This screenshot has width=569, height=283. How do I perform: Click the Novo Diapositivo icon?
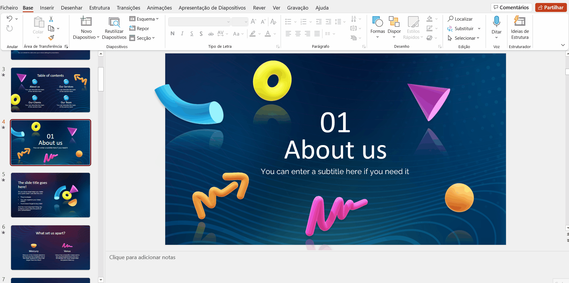tap(86, 21)
